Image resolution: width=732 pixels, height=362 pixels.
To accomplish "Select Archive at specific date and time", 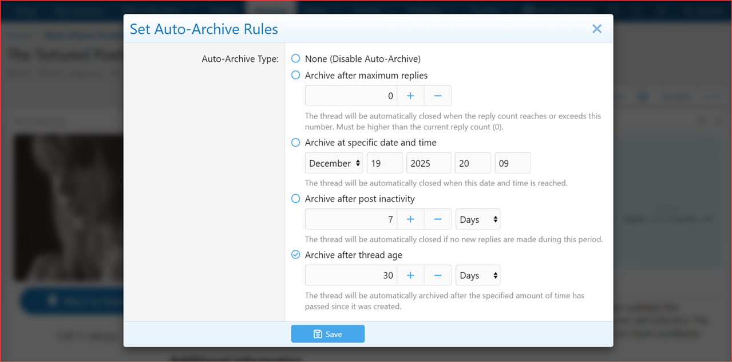I will pyautogui.click(x=296, y=143).
